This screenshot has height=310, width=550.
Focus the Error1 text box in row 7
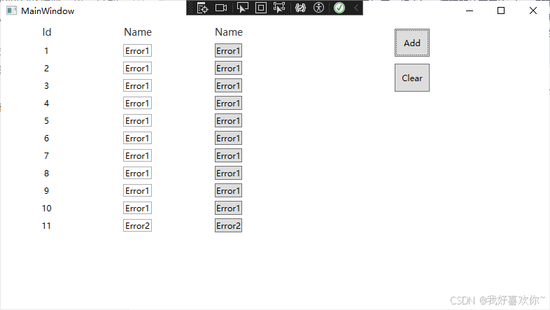tap(137, 156)
